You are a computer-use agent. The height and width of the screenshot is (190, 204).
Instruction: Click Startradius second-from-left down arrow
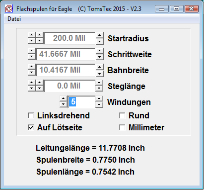point(39,41)
